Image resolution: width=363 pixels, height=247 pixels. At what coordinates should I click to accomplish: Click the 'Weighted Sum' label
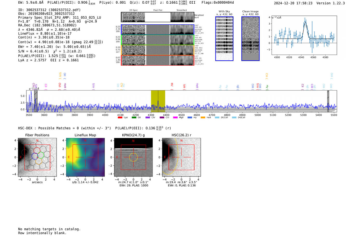coord(199,16)
